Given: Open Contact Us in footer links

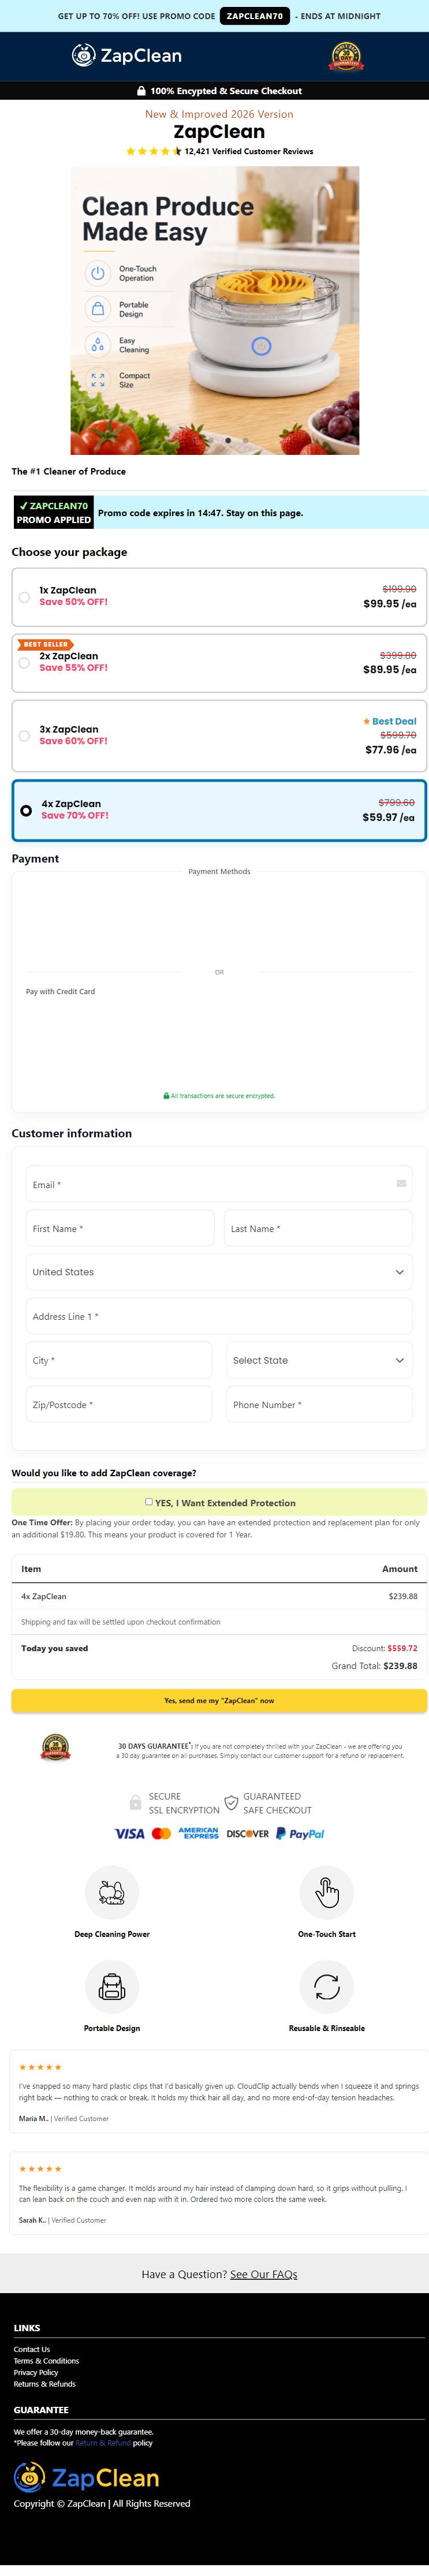Looking at the screenshot, I should click(x=32, y=2350).
